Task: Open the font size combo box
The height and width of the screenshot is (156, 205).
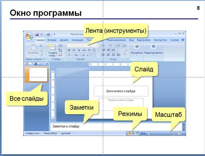Action: [x=95, y=46]
